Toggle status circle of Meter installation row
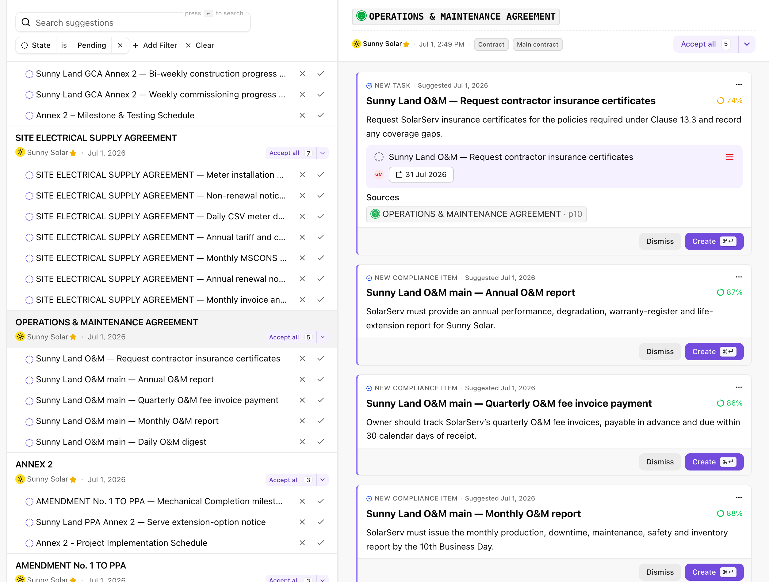 tap(29, 175)
